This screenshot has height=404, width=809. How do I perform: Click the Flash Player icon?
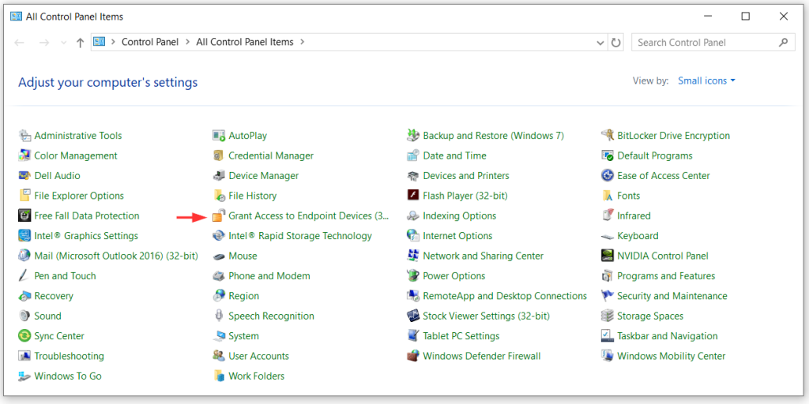412,196
